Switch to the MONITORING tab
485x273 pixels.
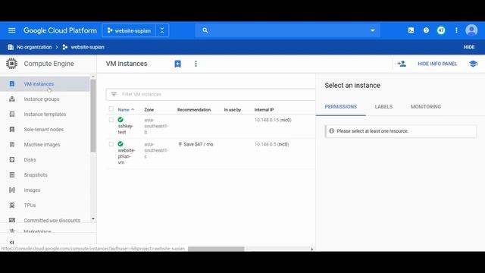point(426,106)
